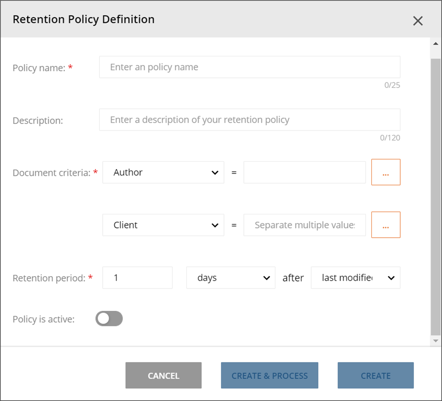Click the Retention Policy Definition title text
This screenshot has height=401, width=442.
(84, 19)
